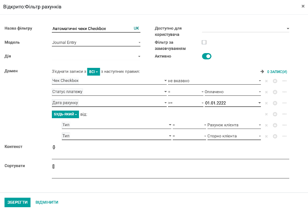The width and height of the screenshot is (308, 212).
Task: Delete the Сторно клієнта rule row
Action: [267, 137]
